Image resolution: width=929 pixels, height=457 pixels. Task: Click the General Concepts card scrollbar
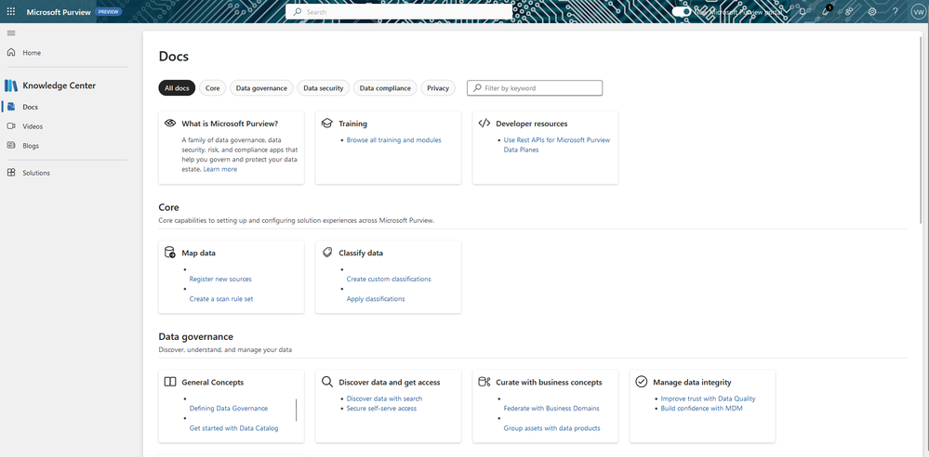(x=297, y=410)
